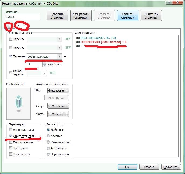
Task: Click the Добавить страницу button
Action: (x=57, y=16)
